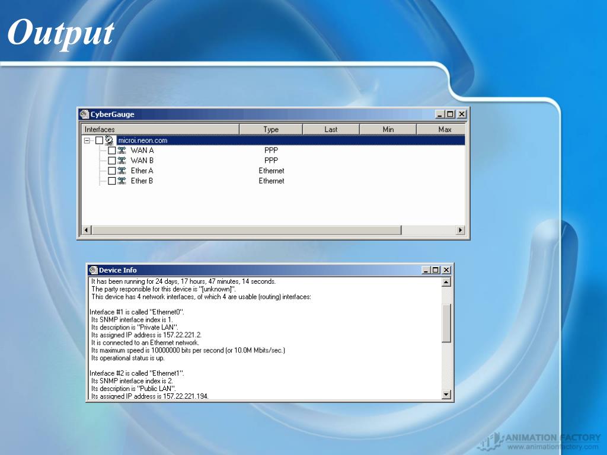Click the Min column header
This screenshot has height=455, width=607.
point(388,129)
